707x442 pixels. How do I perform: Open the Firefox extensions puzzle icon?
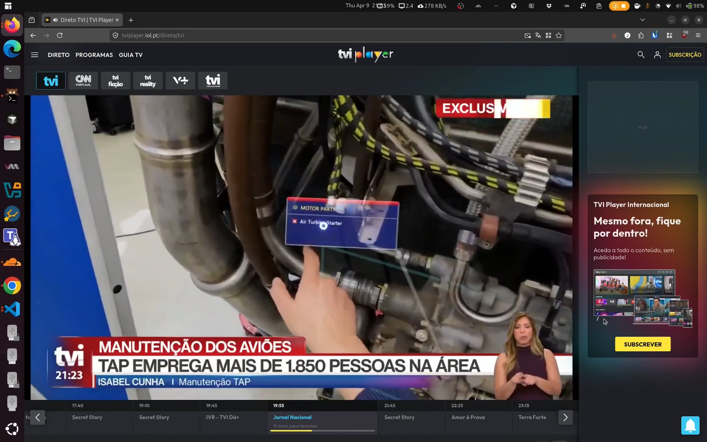point(641,35)
